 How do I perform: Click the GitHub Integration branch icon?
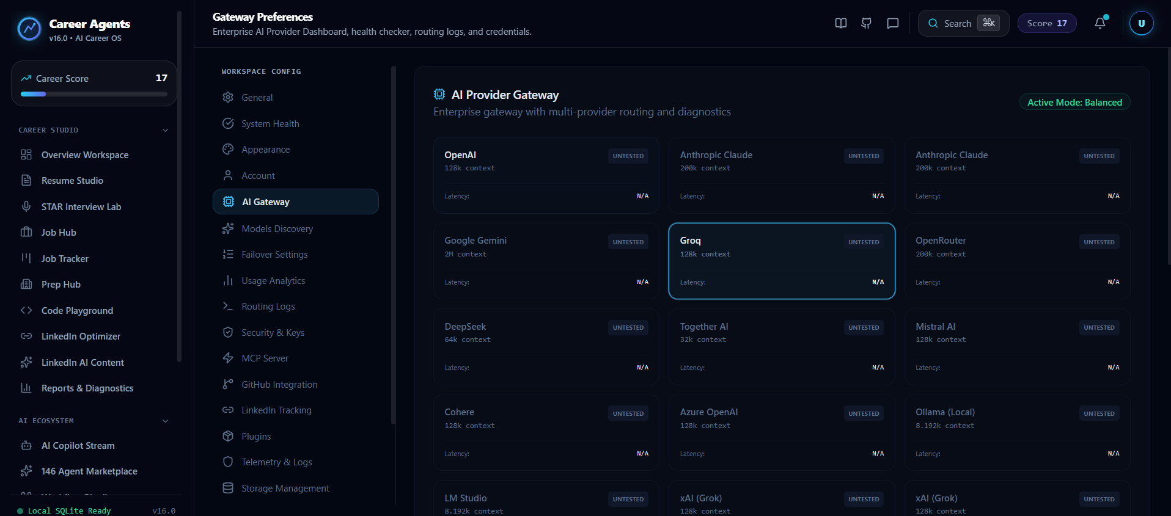228,384
